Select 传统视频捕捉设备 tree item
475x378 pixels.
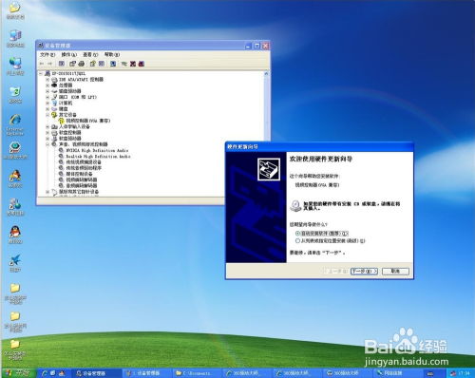click(84, 162)
